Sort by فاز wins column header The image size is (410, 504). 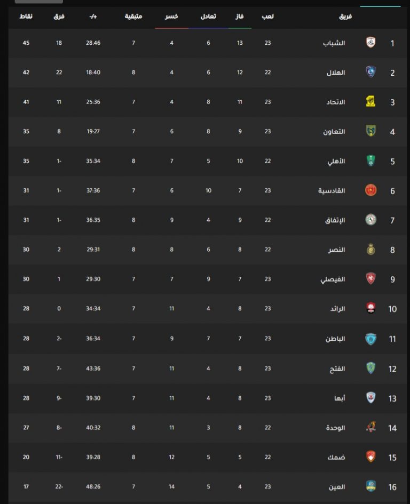(240, 17)
